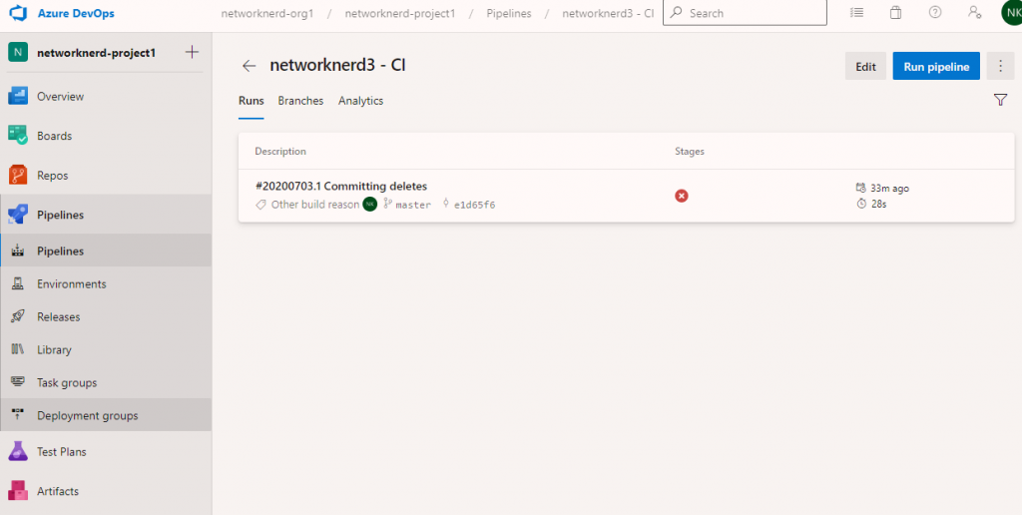Open the NK account avatar in header

(x=1012, y=12)
